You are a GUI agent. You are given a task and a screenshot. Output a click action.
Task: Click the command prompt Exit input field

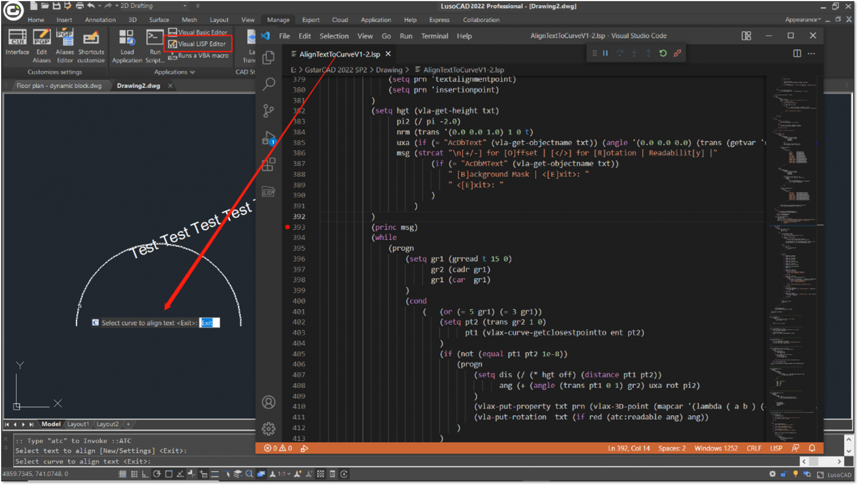pyautogui.click(x=209, y=323)
